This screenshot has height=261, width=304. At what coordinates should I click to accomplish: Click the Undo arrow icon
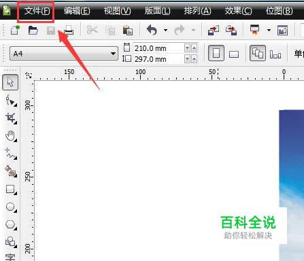coord(152,30)
